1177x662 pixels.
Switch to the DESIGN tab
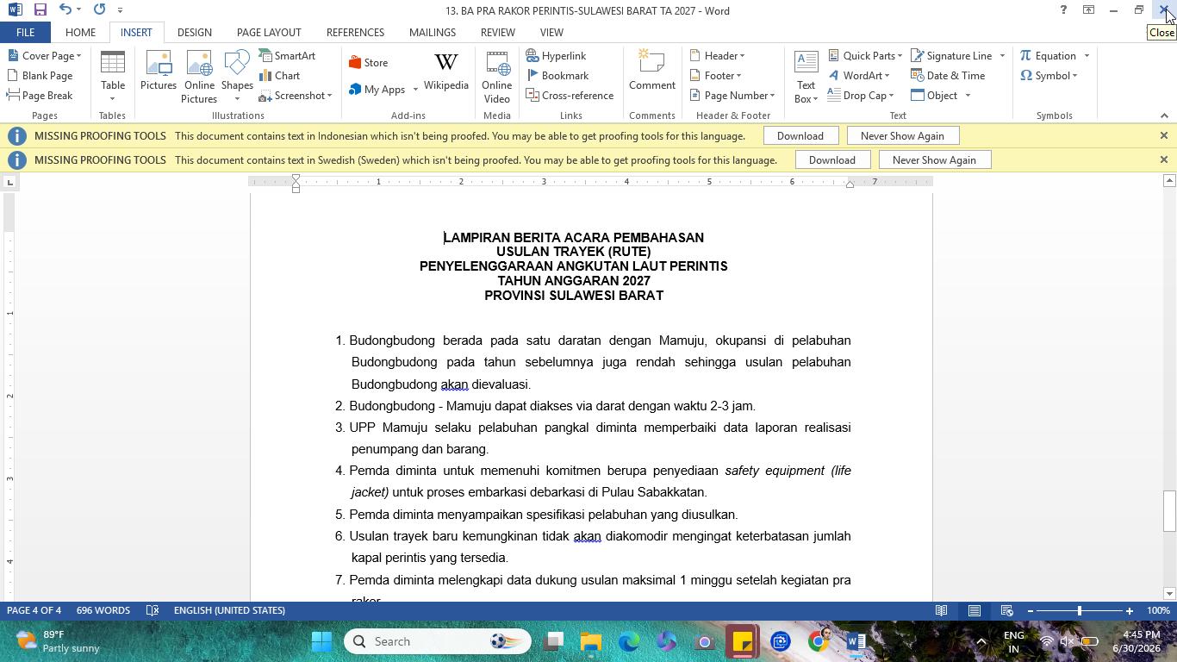point(195,32)
